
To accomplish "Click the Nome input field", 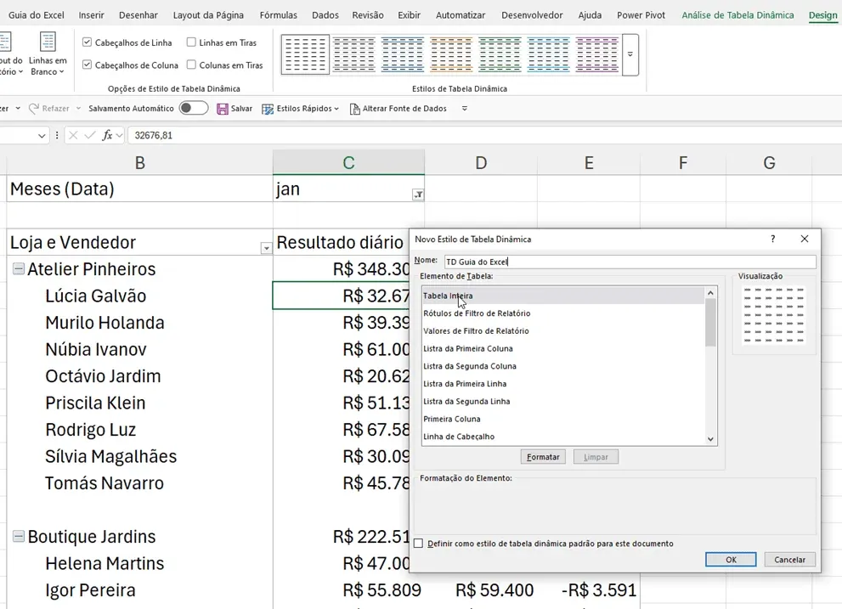I will tap(630, 262).
